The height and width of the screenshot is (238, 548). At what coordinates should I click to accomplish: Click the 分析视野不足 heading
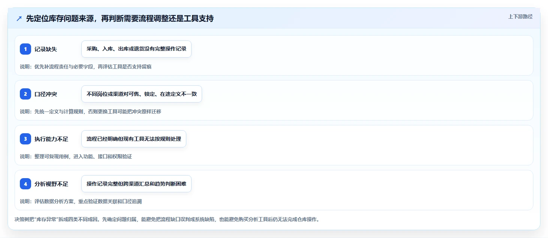[x=51, y=184]
